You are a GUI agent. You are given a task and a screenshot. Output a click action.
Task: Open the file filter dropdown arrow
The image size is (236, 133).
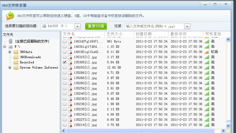pos(187,27)
